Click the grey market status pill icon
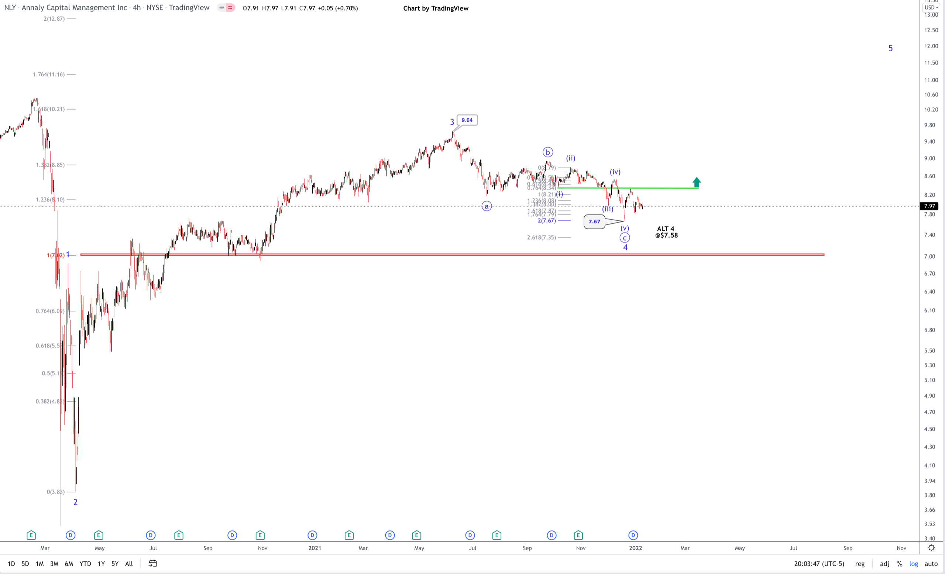Viewport: 945px width, 574px height. pyautogui.click(x=222, y=8)
